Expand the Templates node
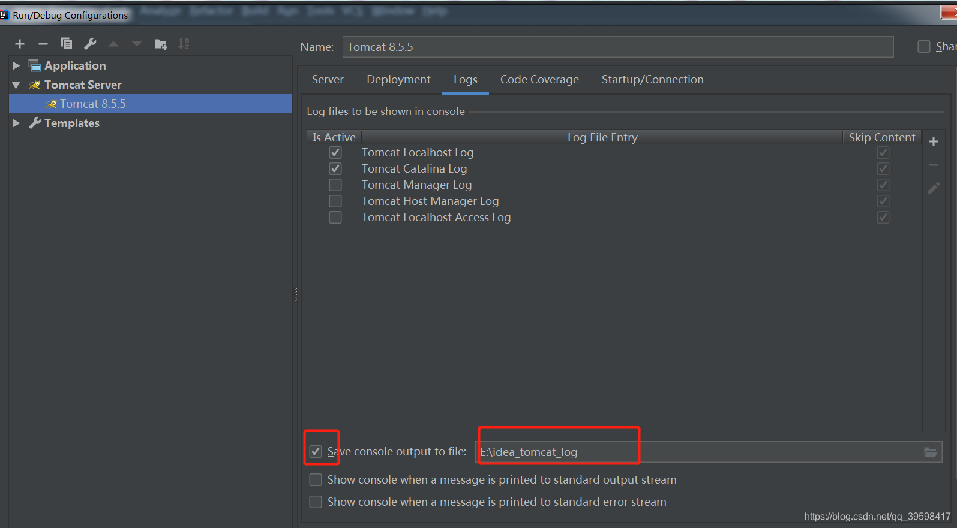This screenshot has height=528, width=957. (x=16, y=123)
